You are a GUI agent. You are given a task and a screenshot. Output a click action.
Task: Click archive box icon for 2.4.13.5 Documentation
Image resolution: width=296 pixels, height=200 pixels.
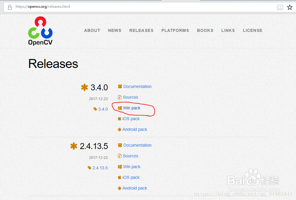coord(120,145)
